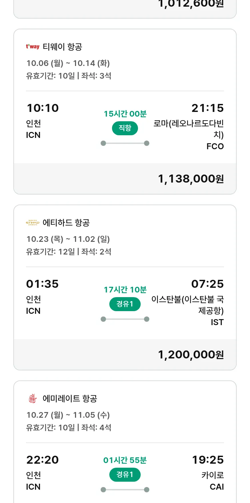Click the Emirates airline logo icon

[33, 398]
